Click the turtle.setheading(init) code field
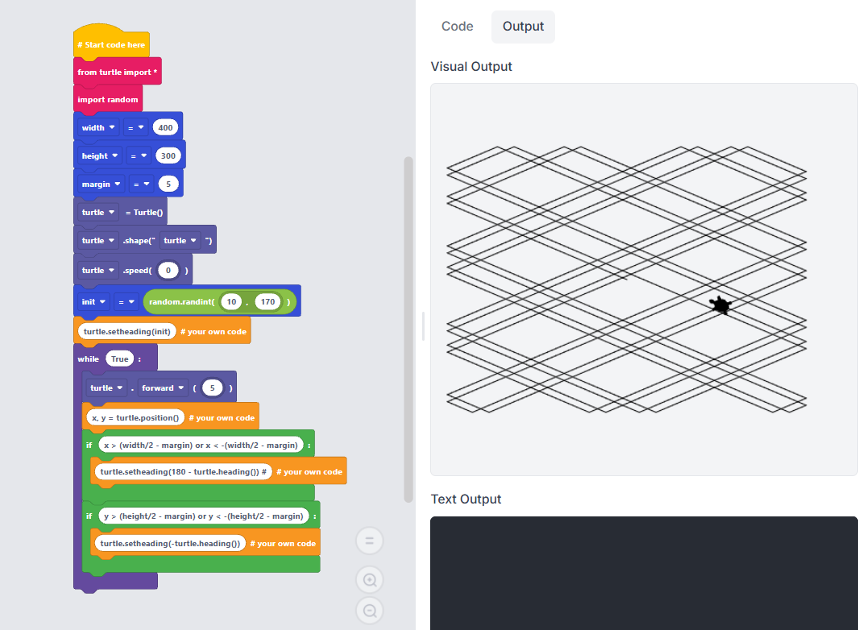Screen dimensions: 858x630 126,331
